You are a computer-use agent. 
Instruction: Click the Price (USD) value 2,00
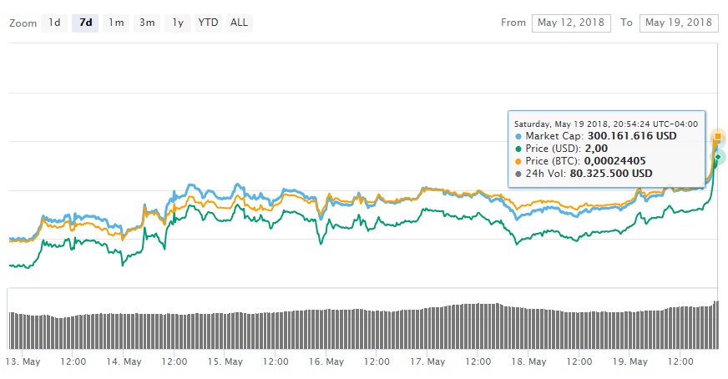[x=596, y=149]
